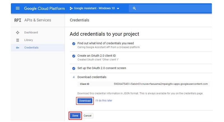
Task: Click the Google Cloud Platform logo text
Action: pos(45,8)
